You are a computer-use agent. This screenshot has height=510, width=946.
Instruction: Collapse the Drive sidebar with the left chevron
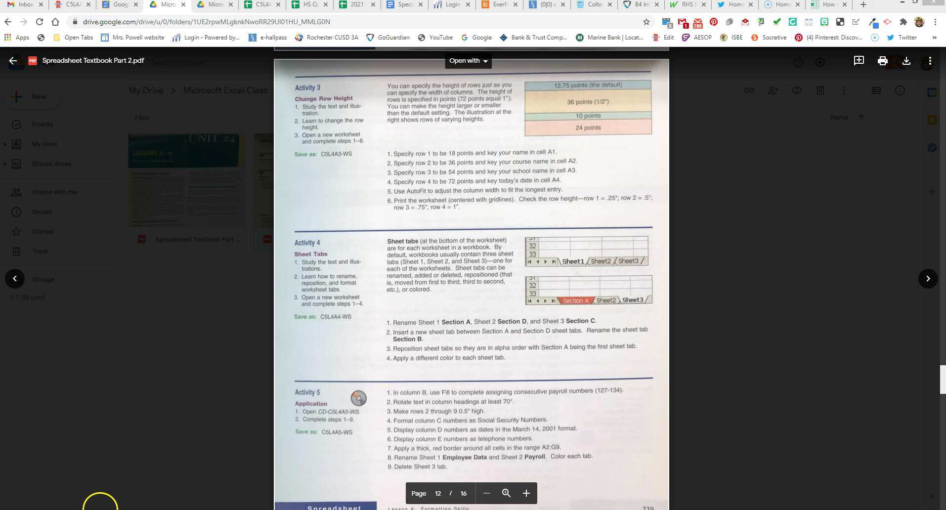(x=15, y=278)
